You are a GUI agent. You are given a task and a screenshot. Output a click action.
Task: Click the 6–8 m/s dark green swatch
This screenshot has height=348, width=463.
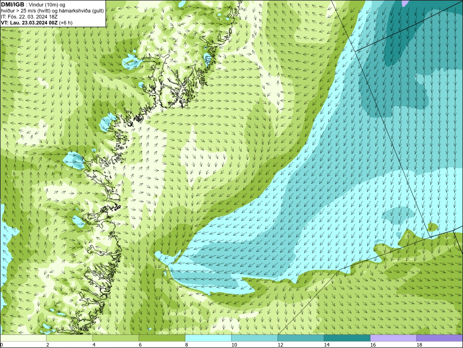[x=162, y=338]
